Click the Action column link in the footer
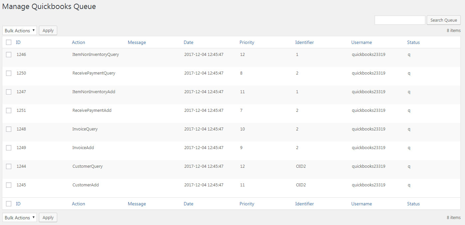Viewport: 465px width, 225px height. click(x=78, y=204)
